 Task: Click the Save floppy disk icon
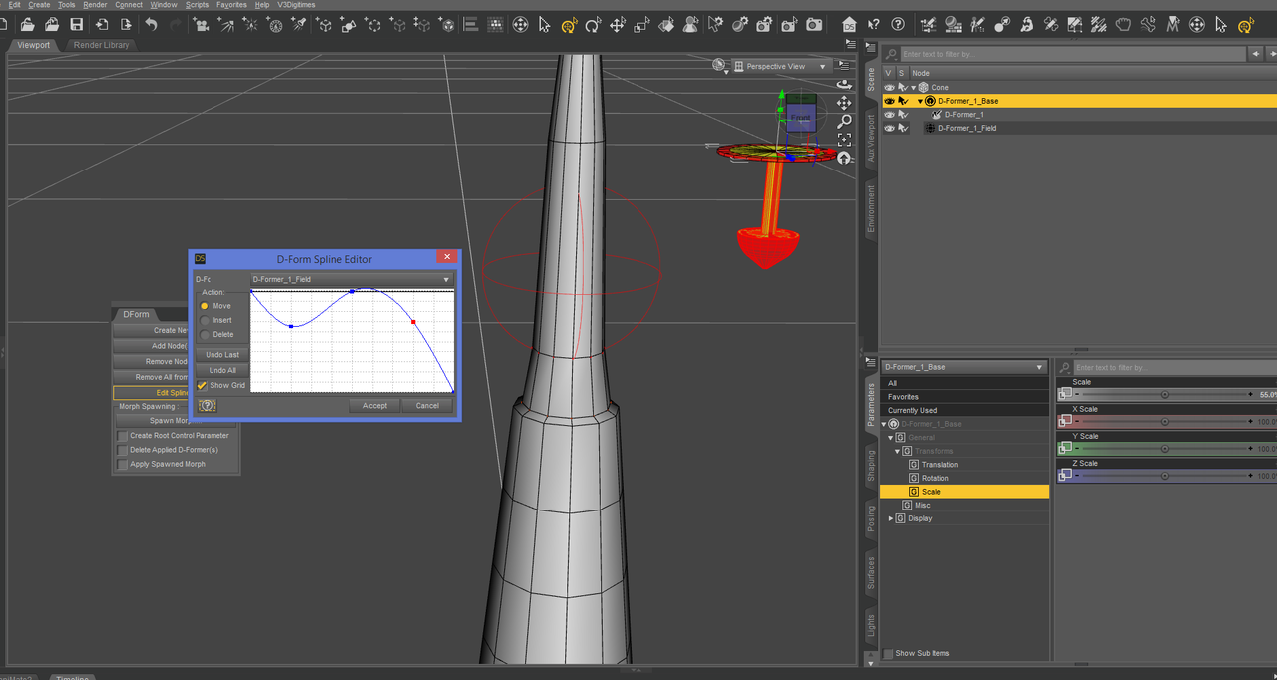click(x=76, y=24)
